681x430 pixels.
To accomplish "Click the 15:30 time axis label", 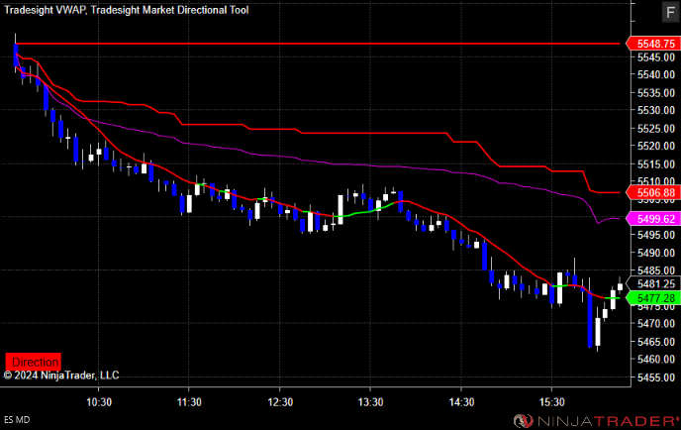I will [x=551, y=402].
